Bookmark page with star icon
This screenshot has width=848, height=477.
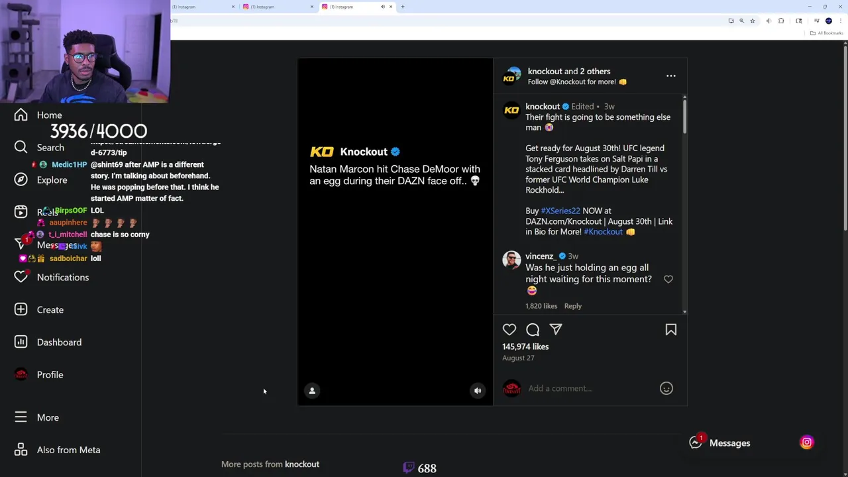coord(752,21)
